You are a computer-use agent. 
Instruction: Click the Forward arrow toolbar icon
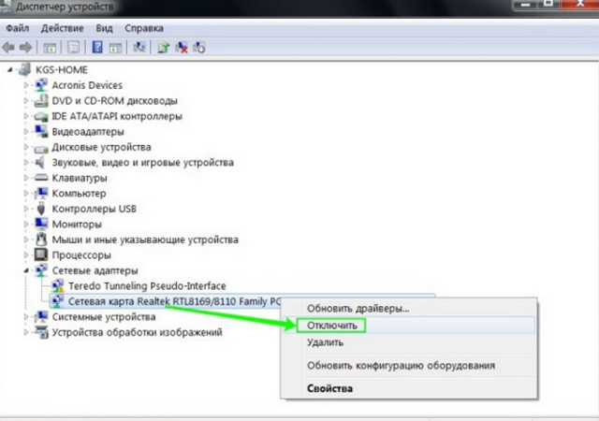26,47
